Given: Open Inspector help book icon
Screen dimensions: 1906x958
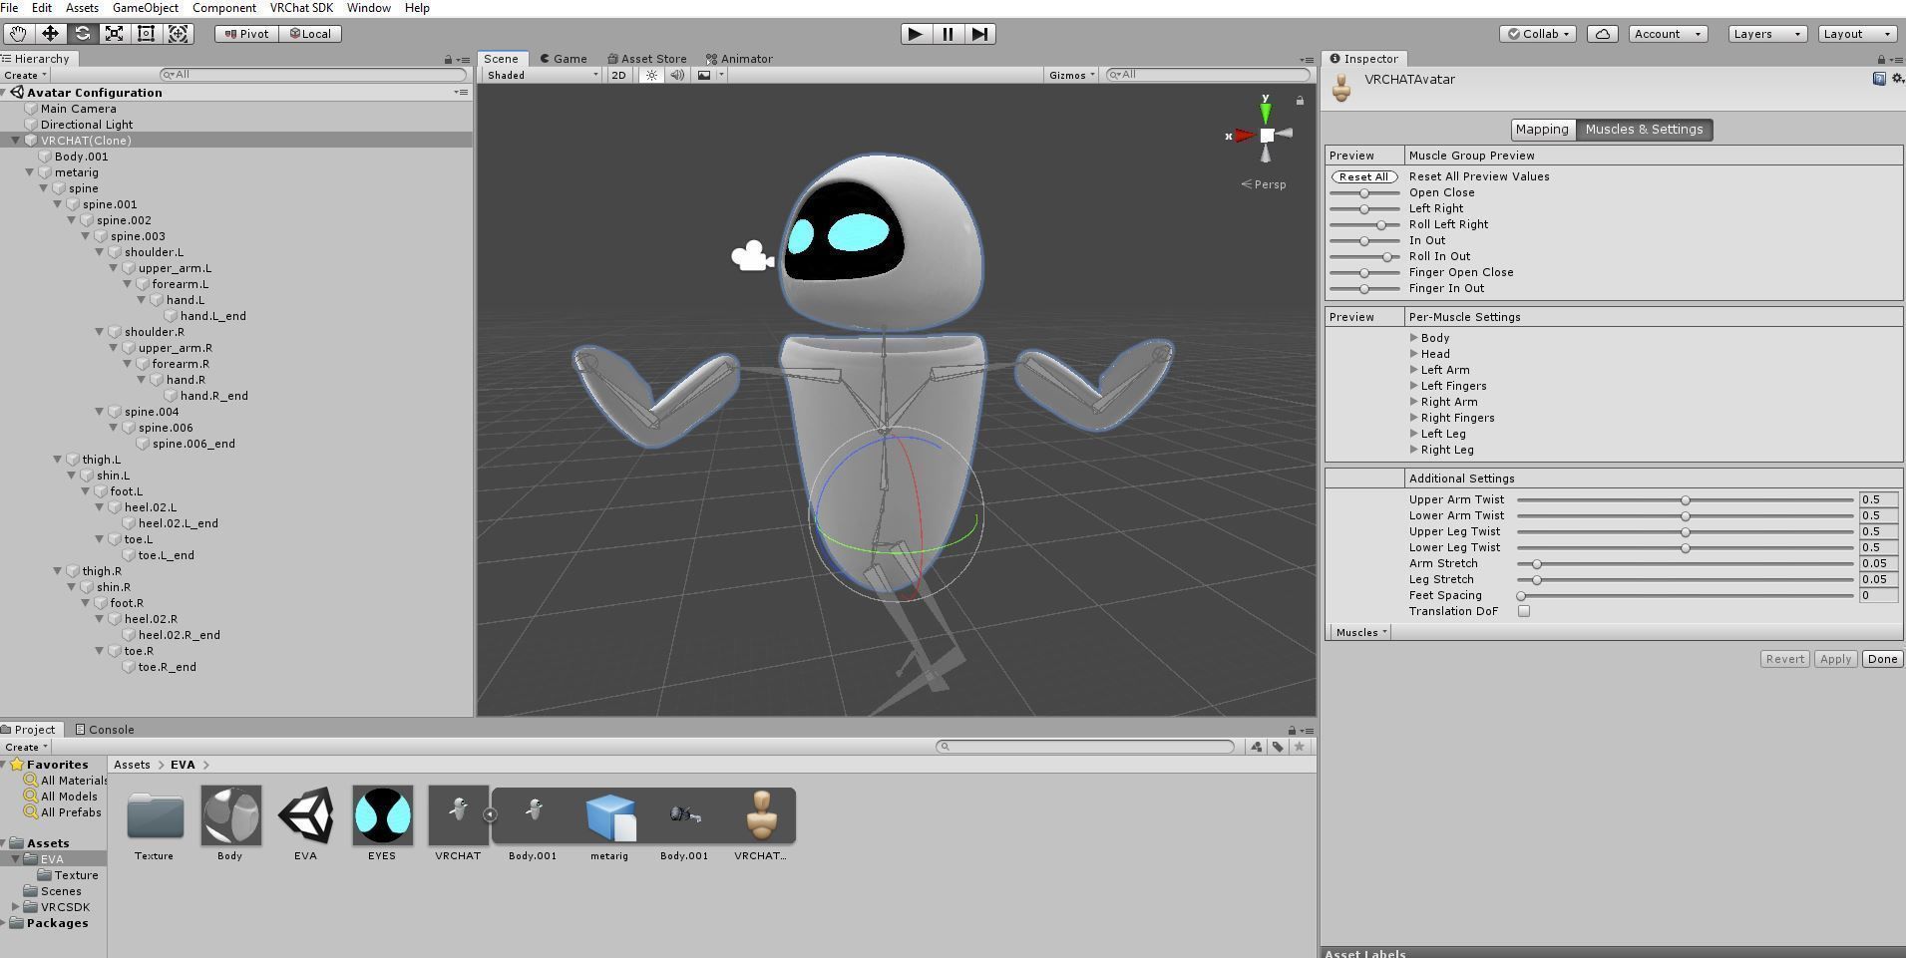Looking at the screenshot, I should pyautogui.click(x=1879, y=79).
